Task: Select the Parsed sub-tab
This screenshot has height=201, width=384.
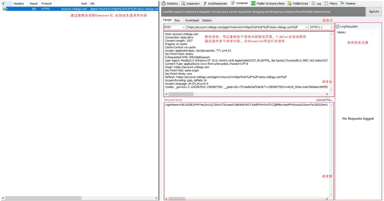Action: coord(167,20)
